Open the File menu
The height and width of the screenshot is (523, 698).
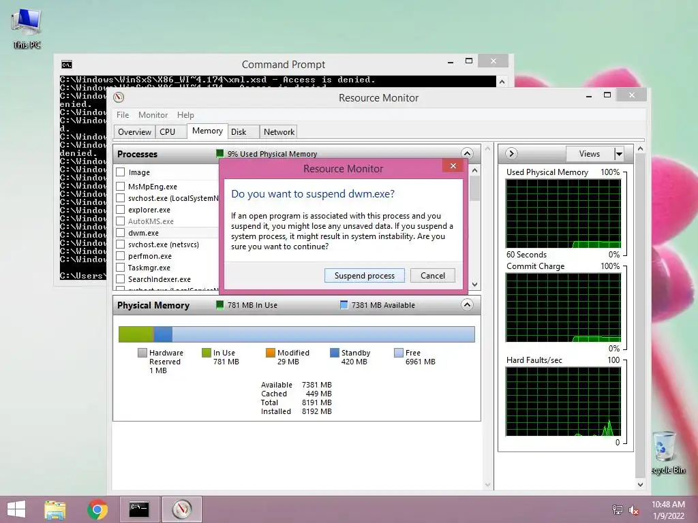coord(123,114)
